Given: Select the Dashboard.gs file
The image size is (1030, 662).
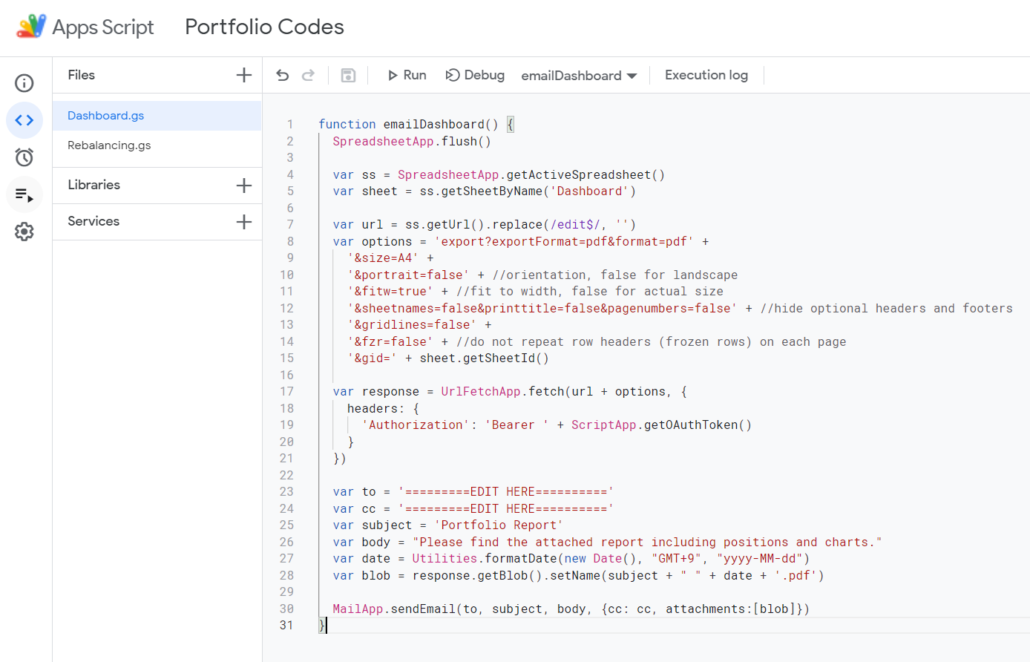Looking at the screenshot, I should (x=106, y=116).
